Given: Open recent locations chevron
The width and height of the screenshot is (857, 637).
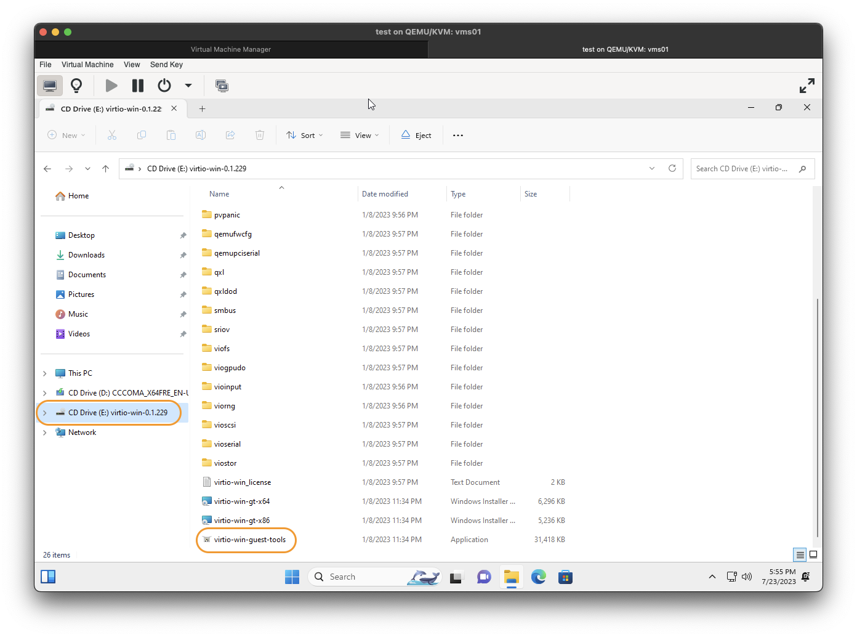Looking at the screenshot, I should click(x=87, y=169).
